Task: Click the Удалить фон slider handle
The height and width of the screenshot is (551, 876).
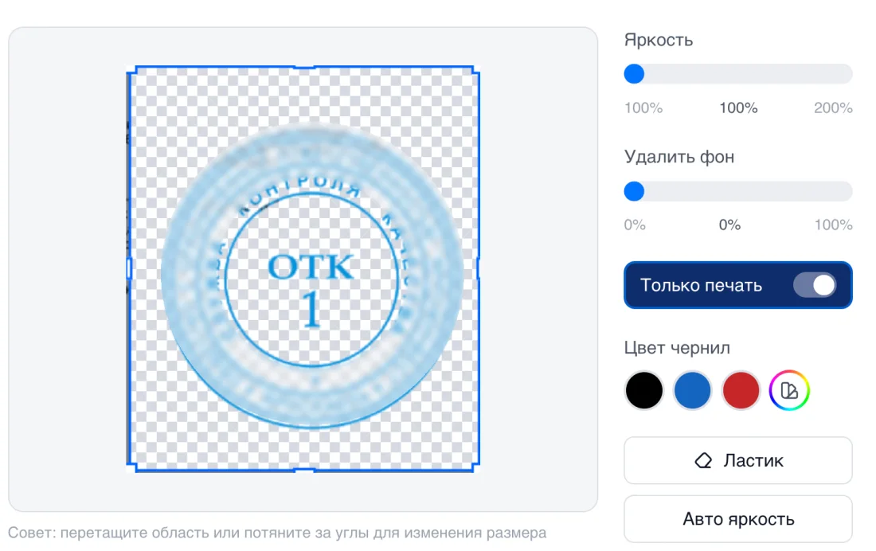Action: (x=634, y=191)
